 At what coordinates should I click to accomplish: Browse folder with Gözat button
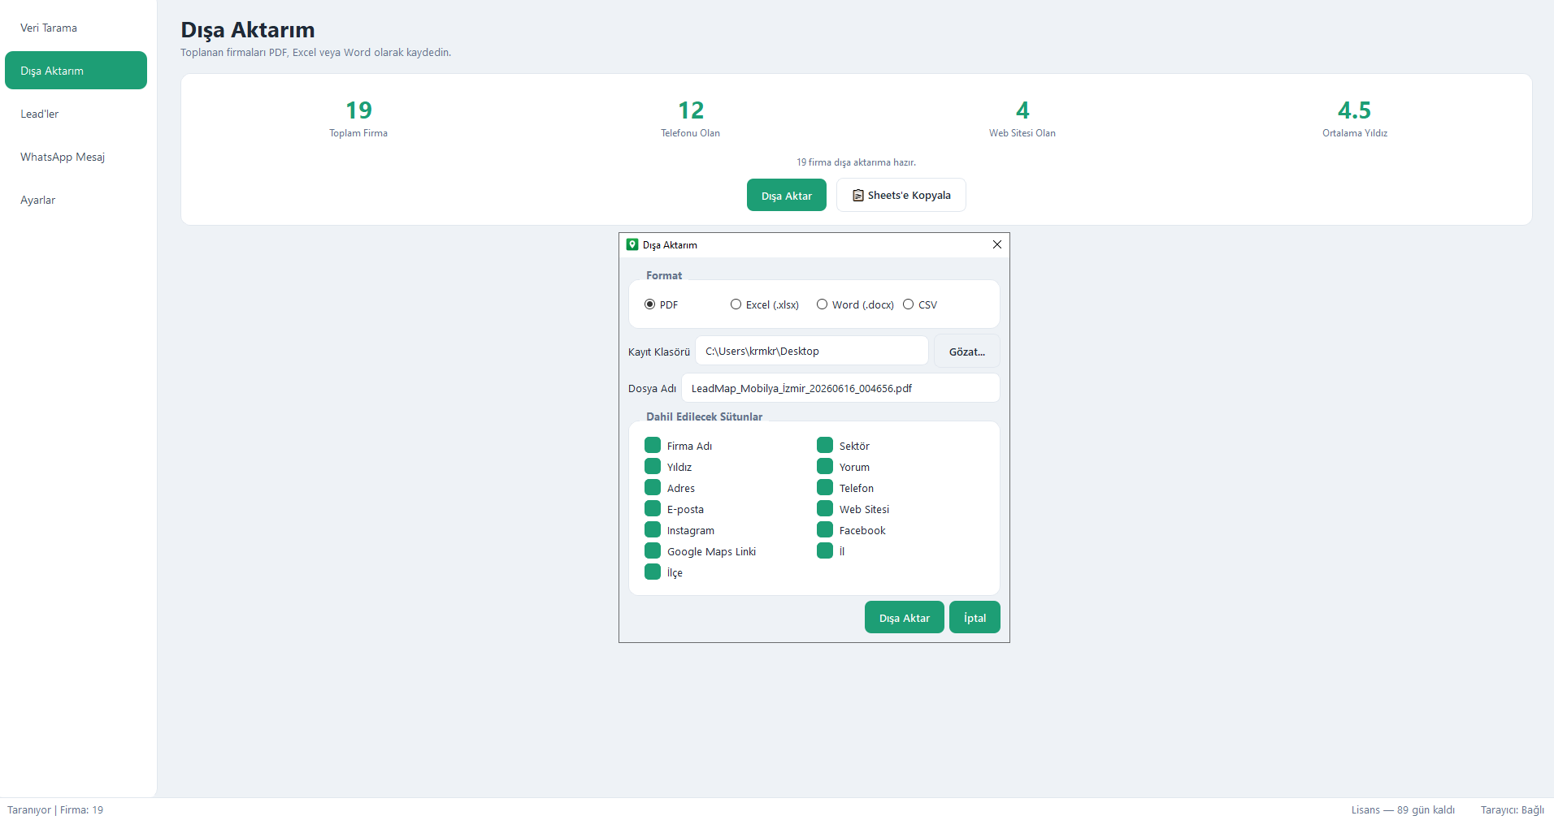(x=966, y=351)
